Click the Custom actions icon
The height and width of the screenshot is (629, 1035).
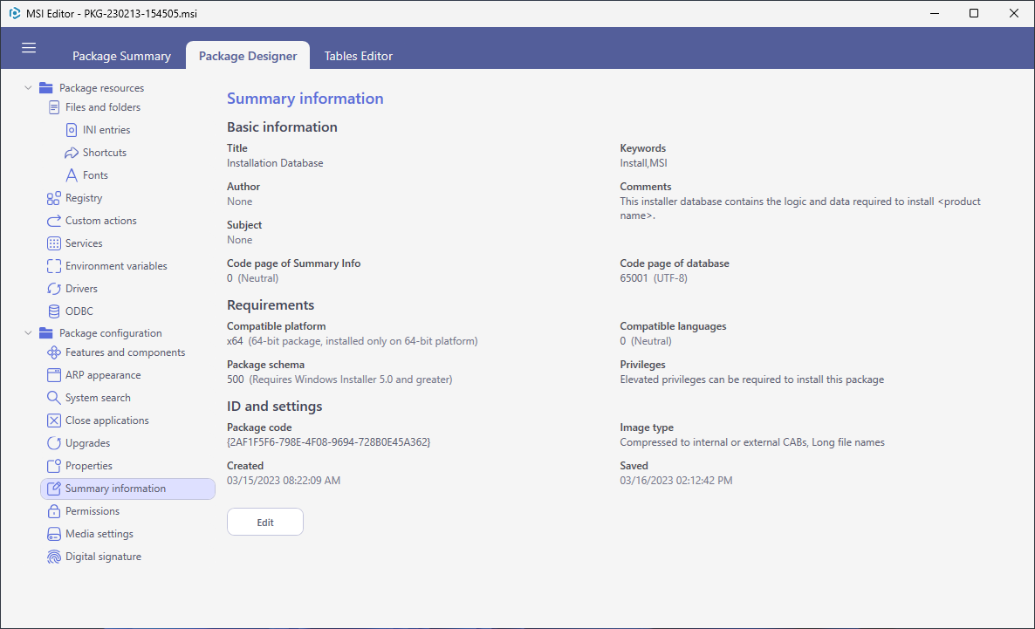(x=54, y=221)
